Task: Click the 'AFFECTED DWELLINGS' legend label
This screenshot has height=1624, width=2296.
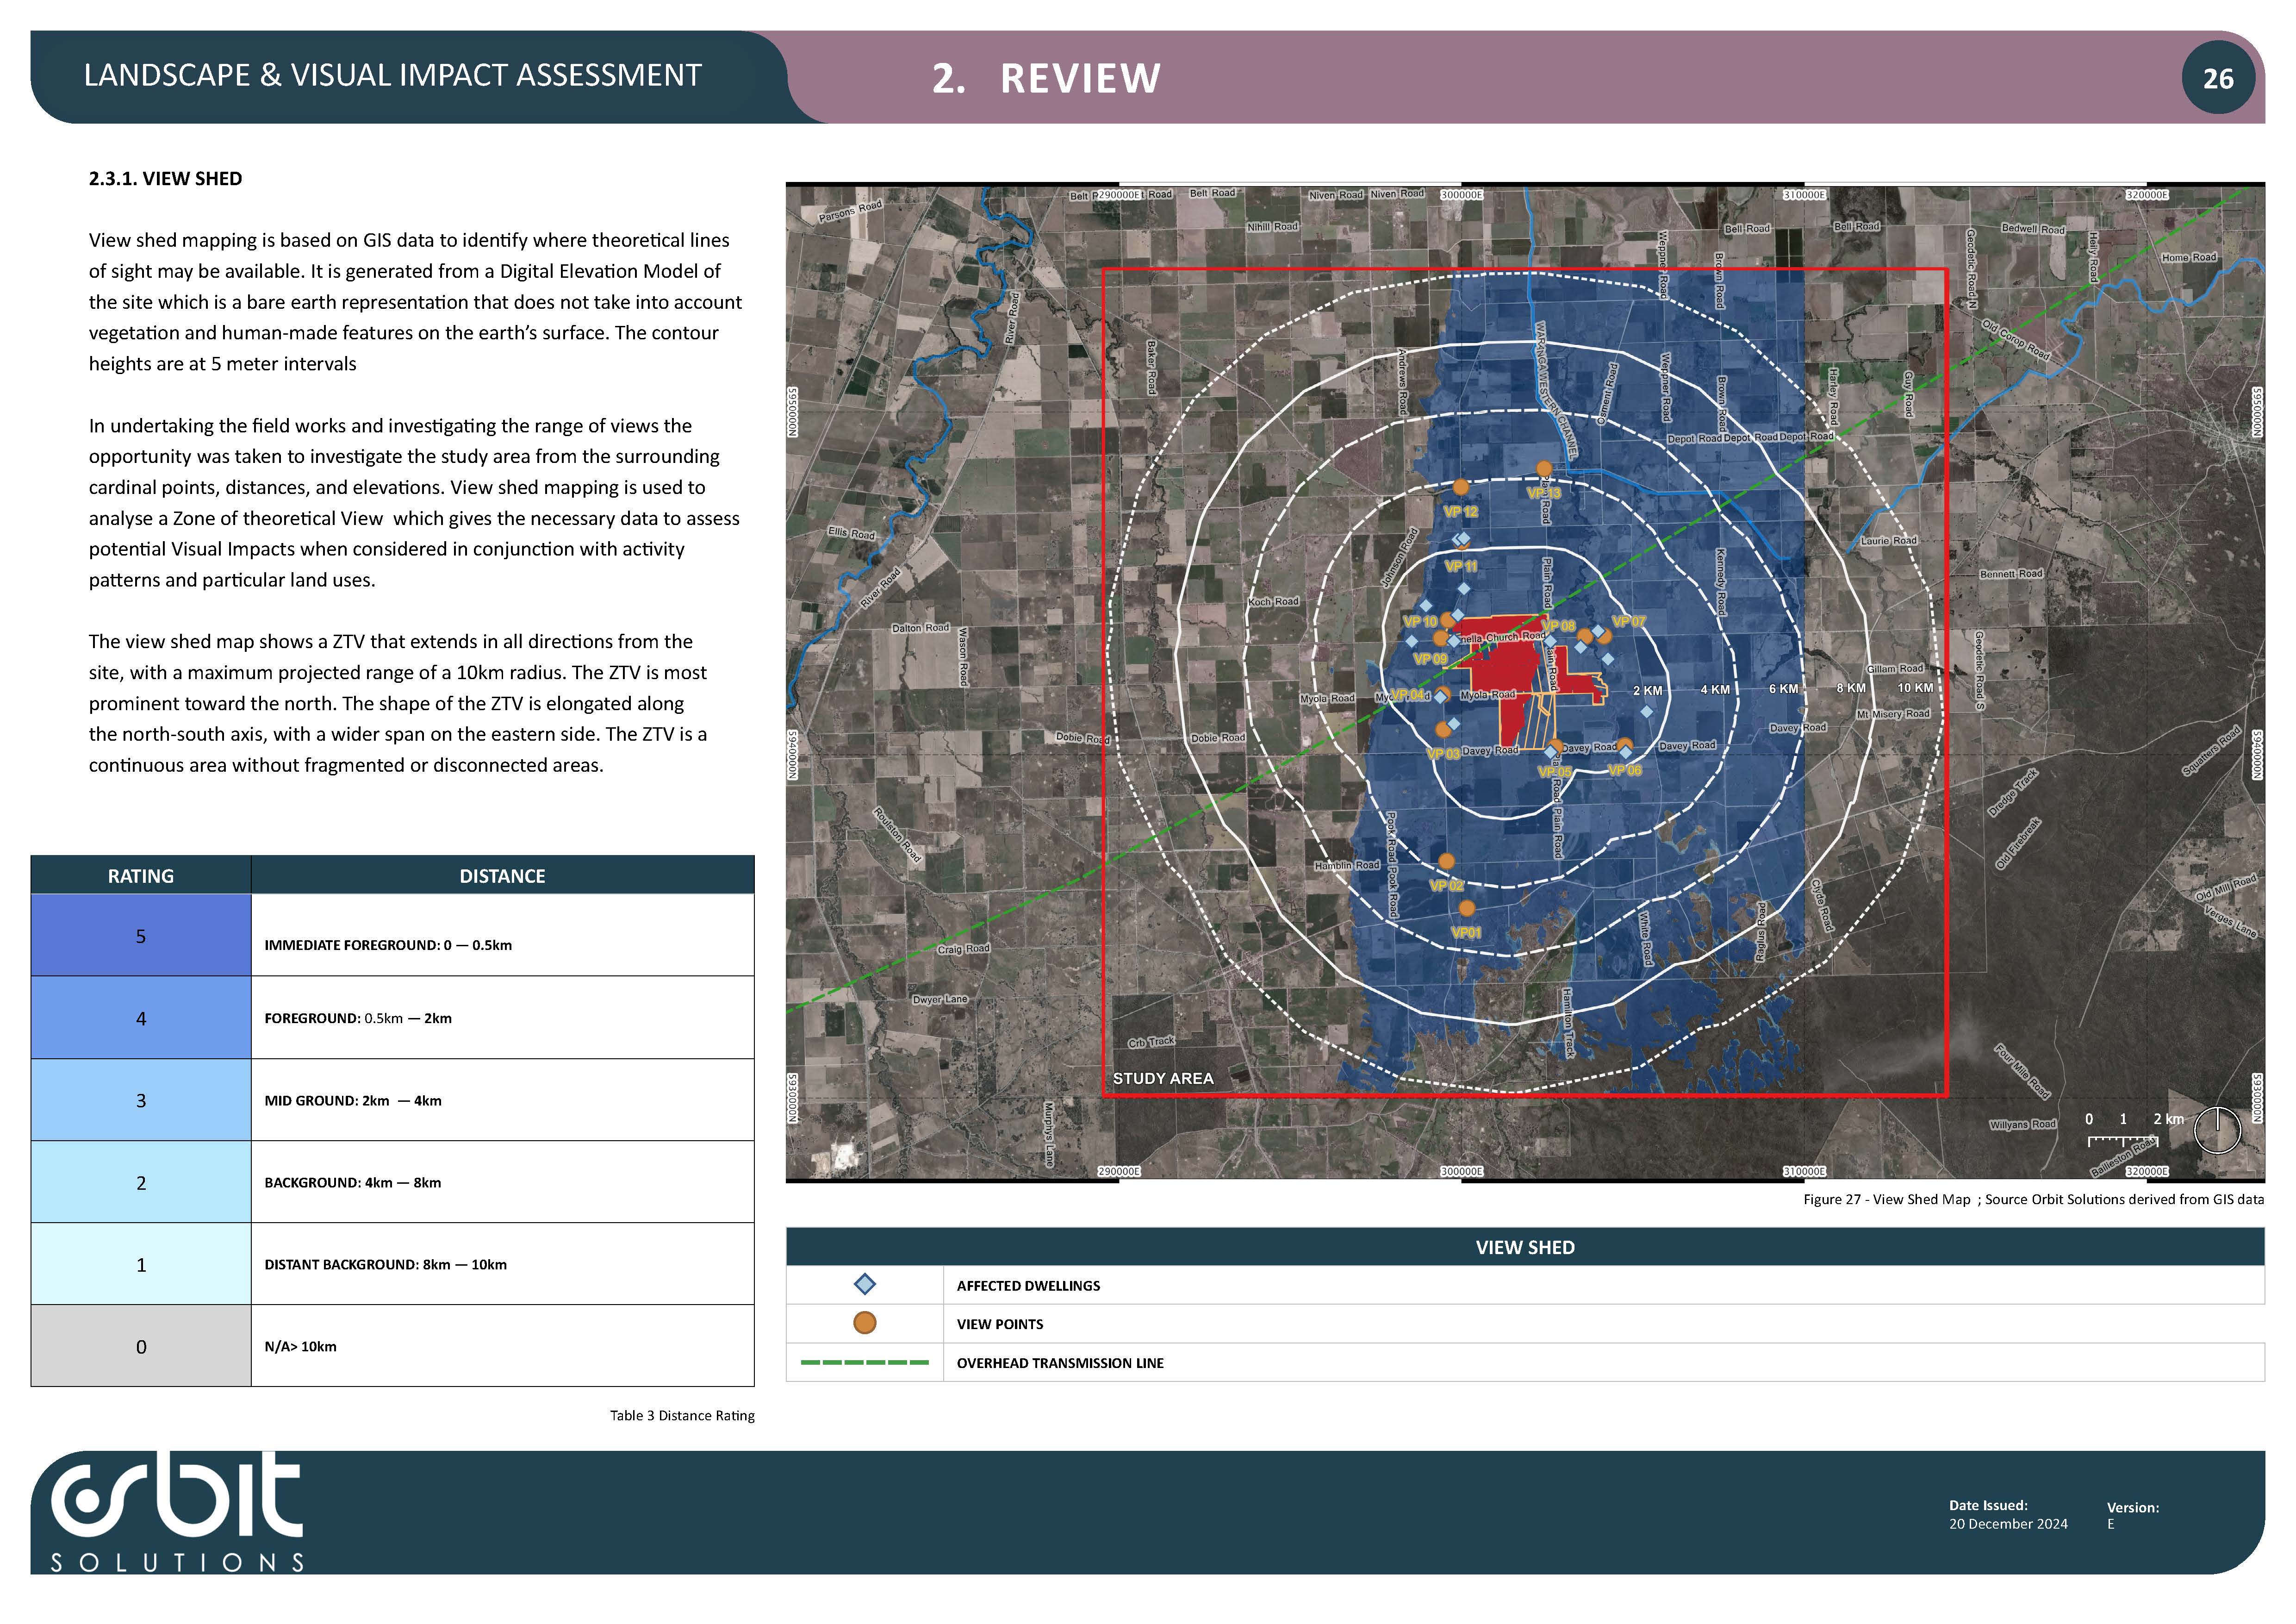Action: pyautogui.click(x=1028, y=1285)
